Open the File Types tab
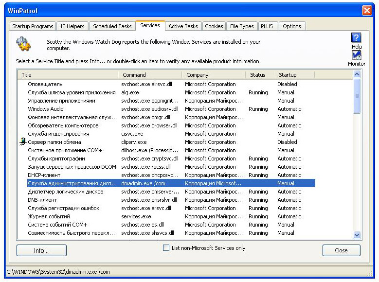 pyautogui.click(x=242, y=26)
